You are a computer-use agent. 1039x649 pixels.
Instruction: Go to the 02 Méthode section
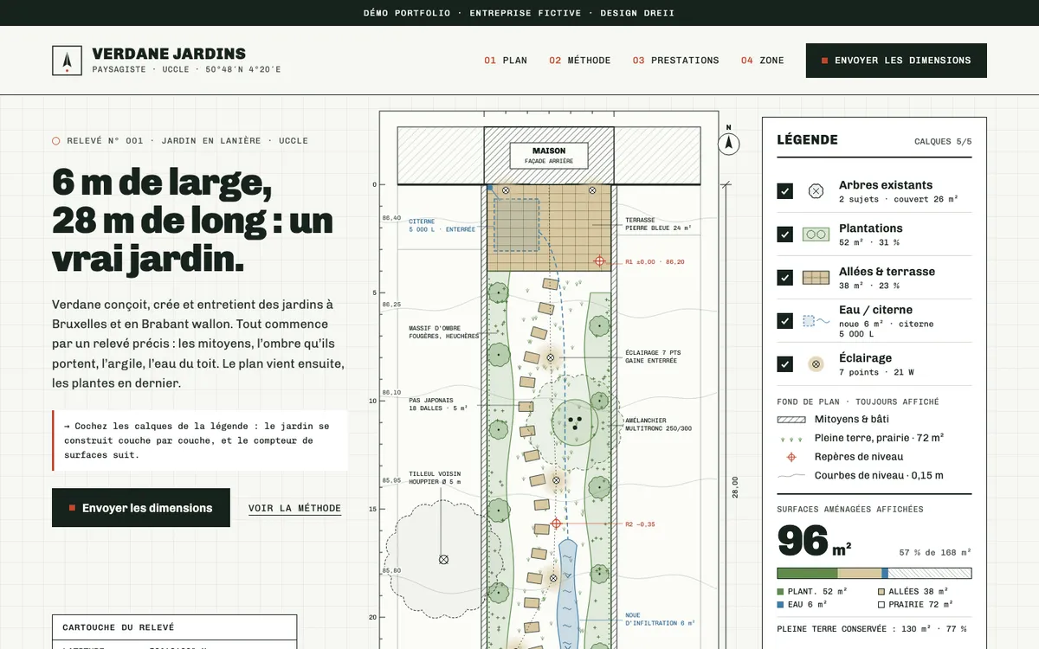580,61
